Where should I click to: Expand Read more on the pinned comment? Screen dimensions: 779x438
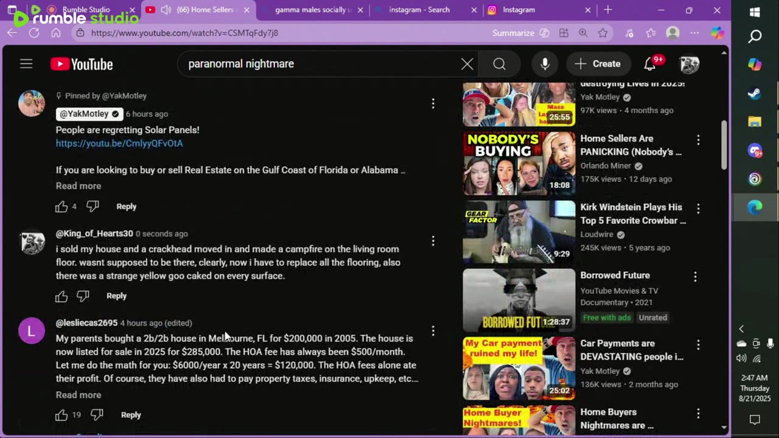pyautogui.click(x=79, y=186)
